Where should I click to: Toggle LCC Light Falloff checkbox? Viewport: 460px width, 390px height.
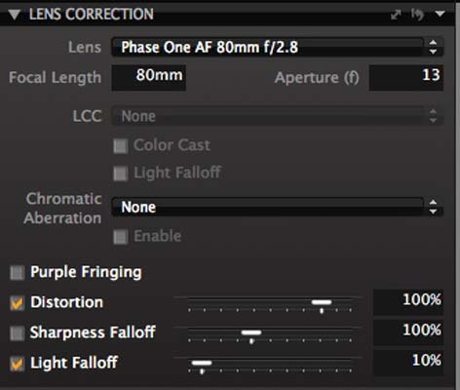coord(121,174)
